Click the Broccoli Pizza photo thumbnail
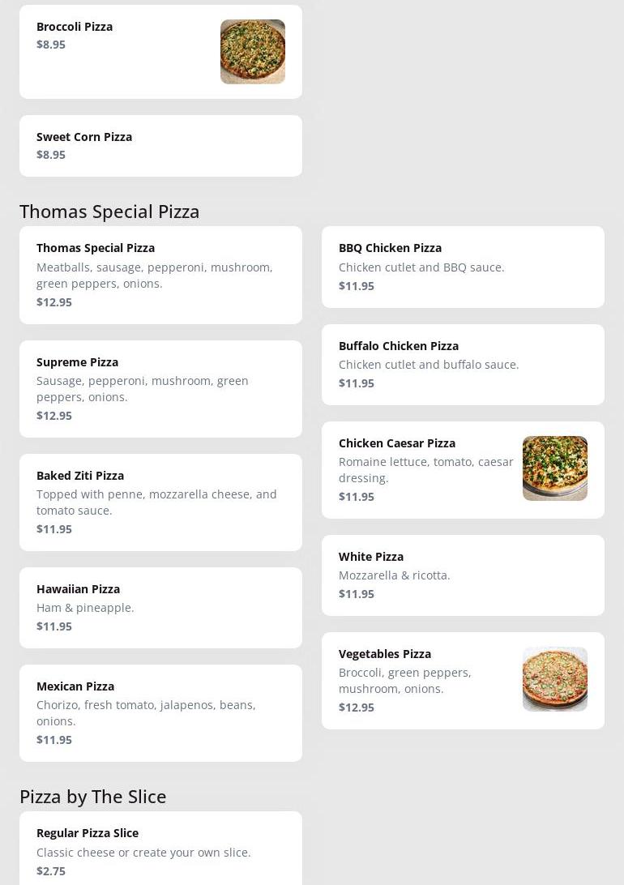624x885 pixels. [252, 52]
